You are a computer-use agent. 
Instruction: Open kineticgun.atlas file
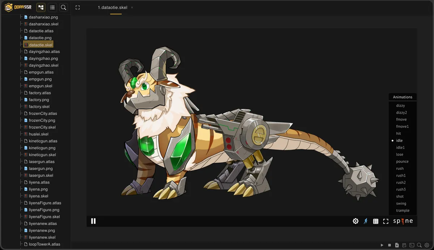point(43,141)
